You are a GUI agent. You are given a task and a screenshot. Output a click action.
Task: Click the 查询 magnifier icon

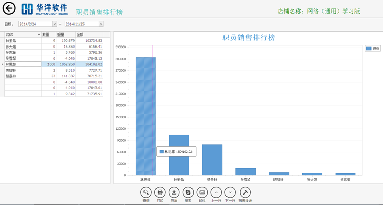146,192
